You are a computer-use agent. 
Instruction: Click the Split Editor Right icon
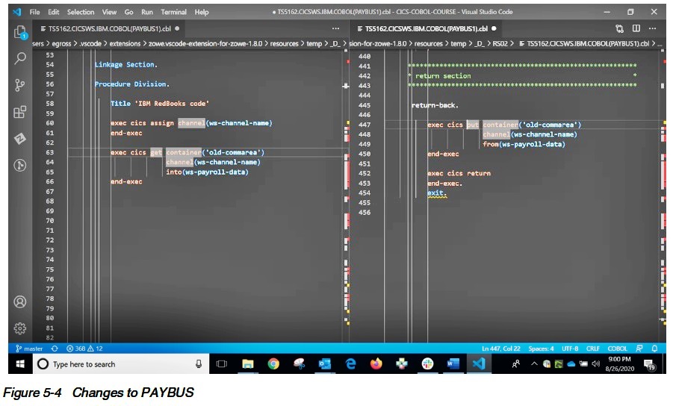coord(636,28)
